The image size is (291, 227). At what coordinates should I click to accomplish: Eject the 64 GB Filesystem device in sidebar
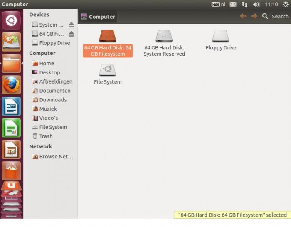(72, 34)
